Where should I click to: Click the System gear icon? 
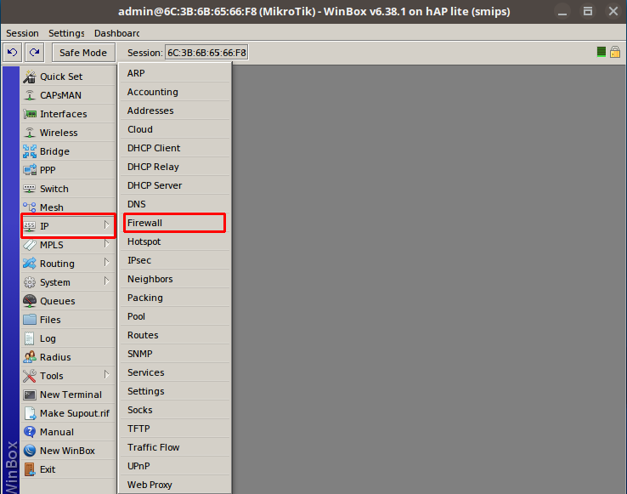coord(30,282)
